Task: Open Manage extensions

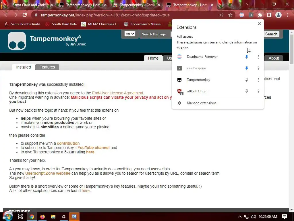Action: point(218,103)
